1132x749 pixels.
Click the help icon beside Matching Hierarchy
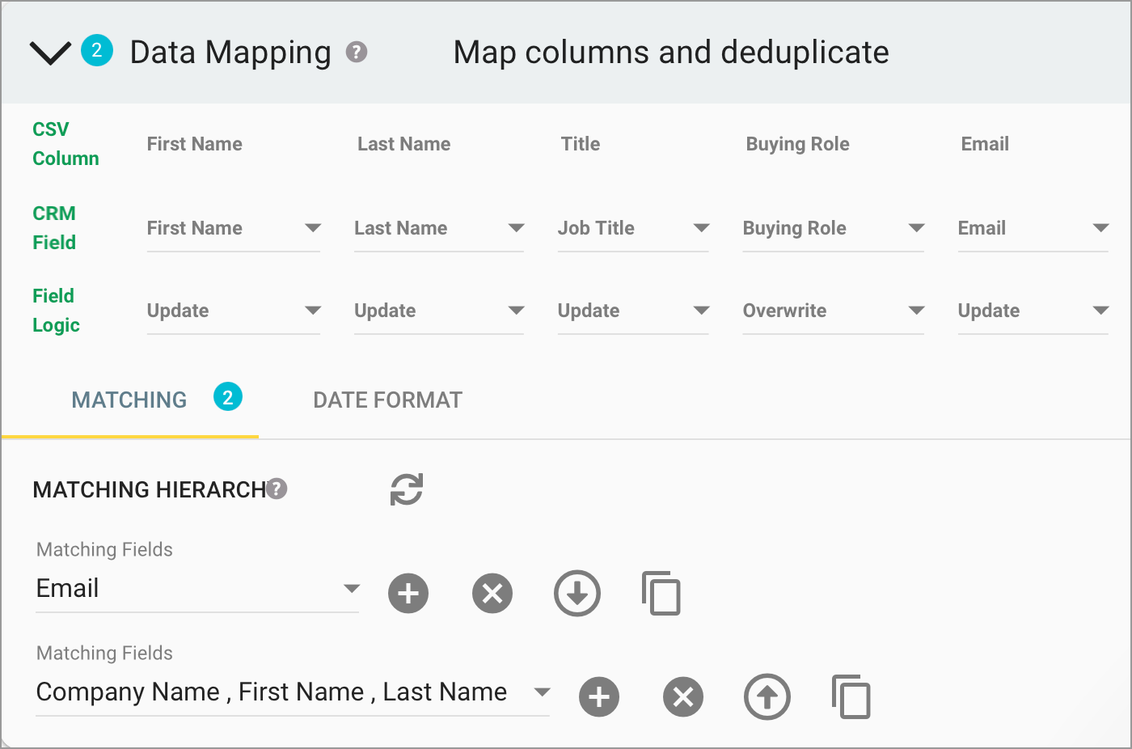(x=277, y=489)
